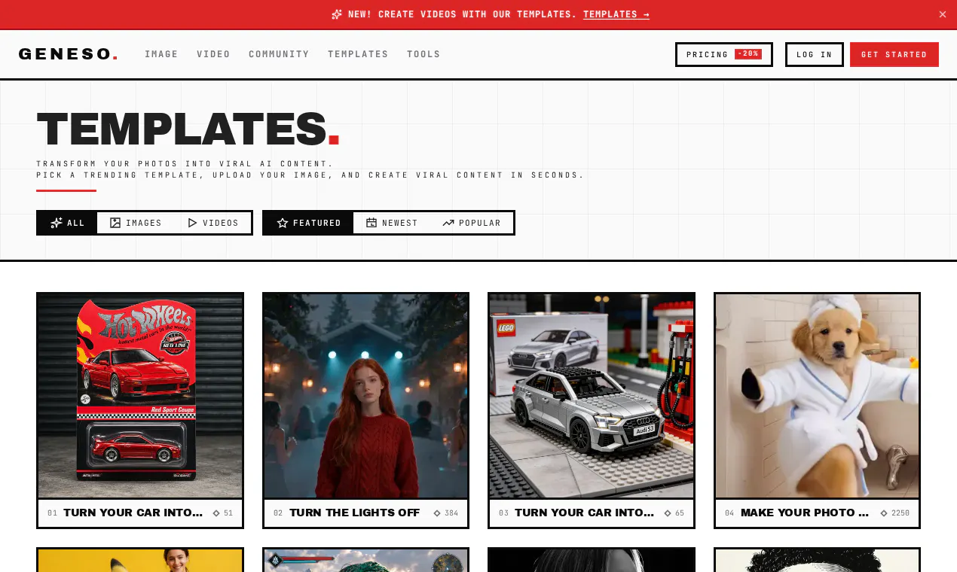Click the Get Started button
957x572 pixels.
click(894, 54)
